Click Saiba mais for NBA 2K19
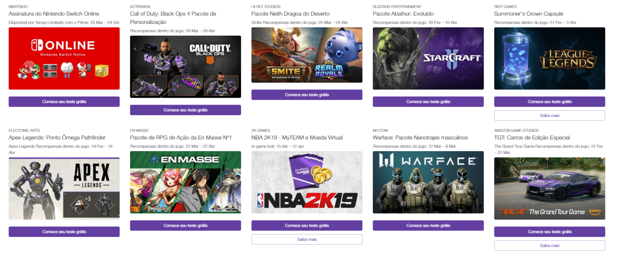 click(x=307, y=239)
